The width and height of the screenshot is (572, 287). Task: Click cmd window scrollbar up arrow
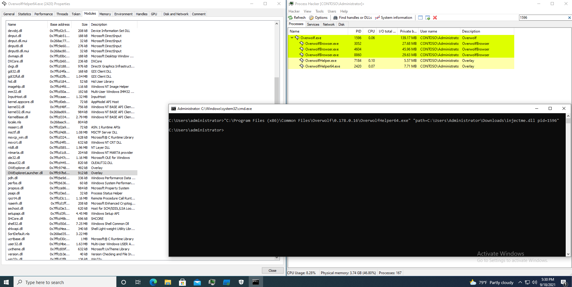click(568, 116)
